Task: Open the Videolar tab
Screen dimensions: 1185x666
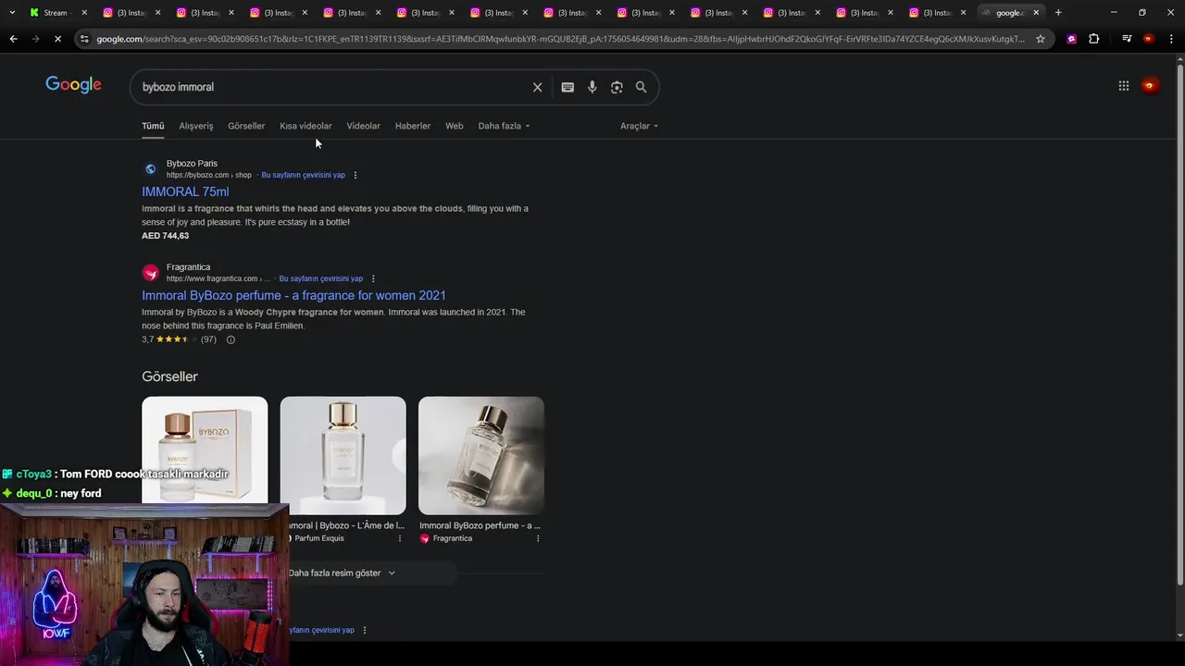Action: (x=363, y=126)
